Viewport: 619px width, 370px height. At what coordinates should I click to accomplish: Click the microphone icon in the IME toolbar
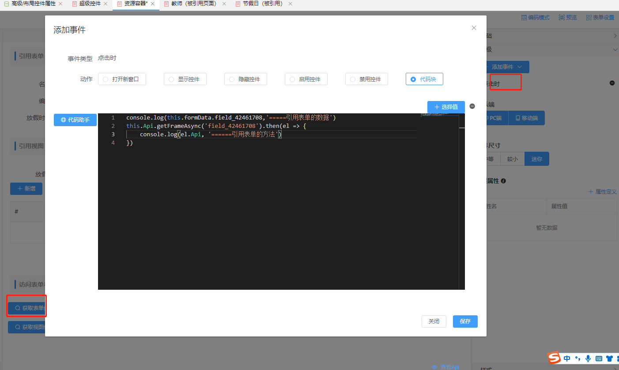pos(588,359)
